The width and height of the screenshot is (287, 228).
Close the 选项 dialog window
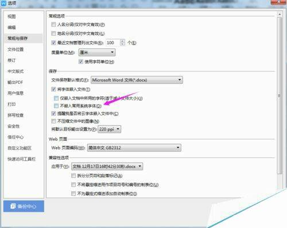click(x=278, y=2)
